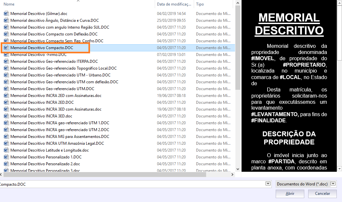Click file icon of Memorial Descritivo Latitude e Longitude.doc

(x=6, y=150)
